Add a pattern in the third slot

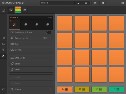point(37,24)
